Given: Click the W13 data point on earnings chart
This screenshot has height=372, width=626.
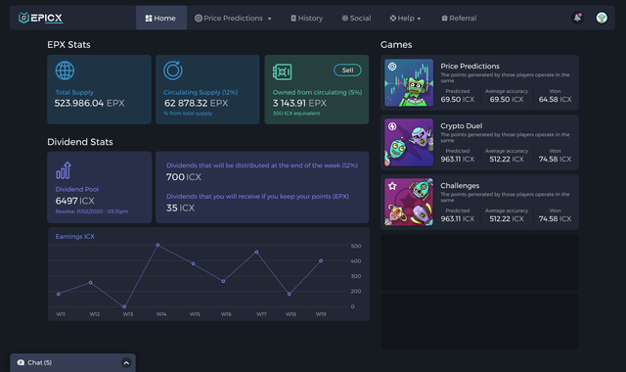Looking at the screenshot, I should (x=124, y=306).
